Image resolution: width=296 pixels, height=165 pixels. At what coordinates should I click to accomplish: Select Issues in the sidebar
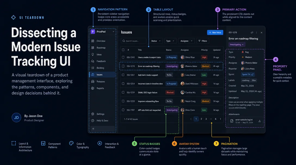point(102,75)
